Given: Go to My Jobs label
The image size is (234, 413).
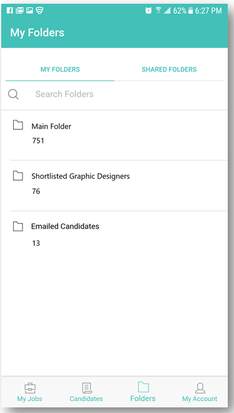Looking at the screenshot, I should tap(29, 399).
